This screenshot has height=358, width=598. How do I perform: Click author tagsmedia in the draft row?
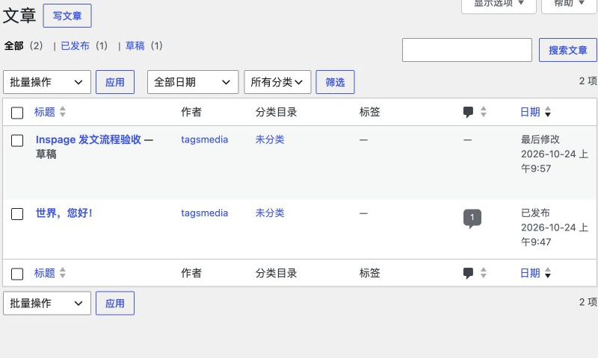point(204,139)
